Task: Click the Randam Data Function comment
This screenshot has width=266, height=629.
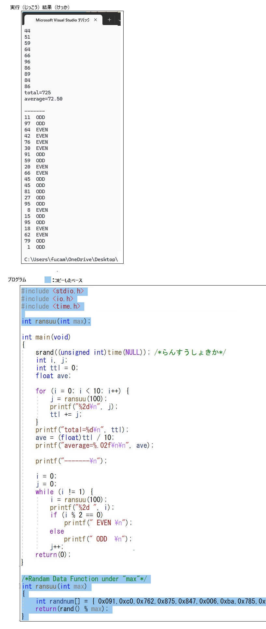Action: [85, 579]
